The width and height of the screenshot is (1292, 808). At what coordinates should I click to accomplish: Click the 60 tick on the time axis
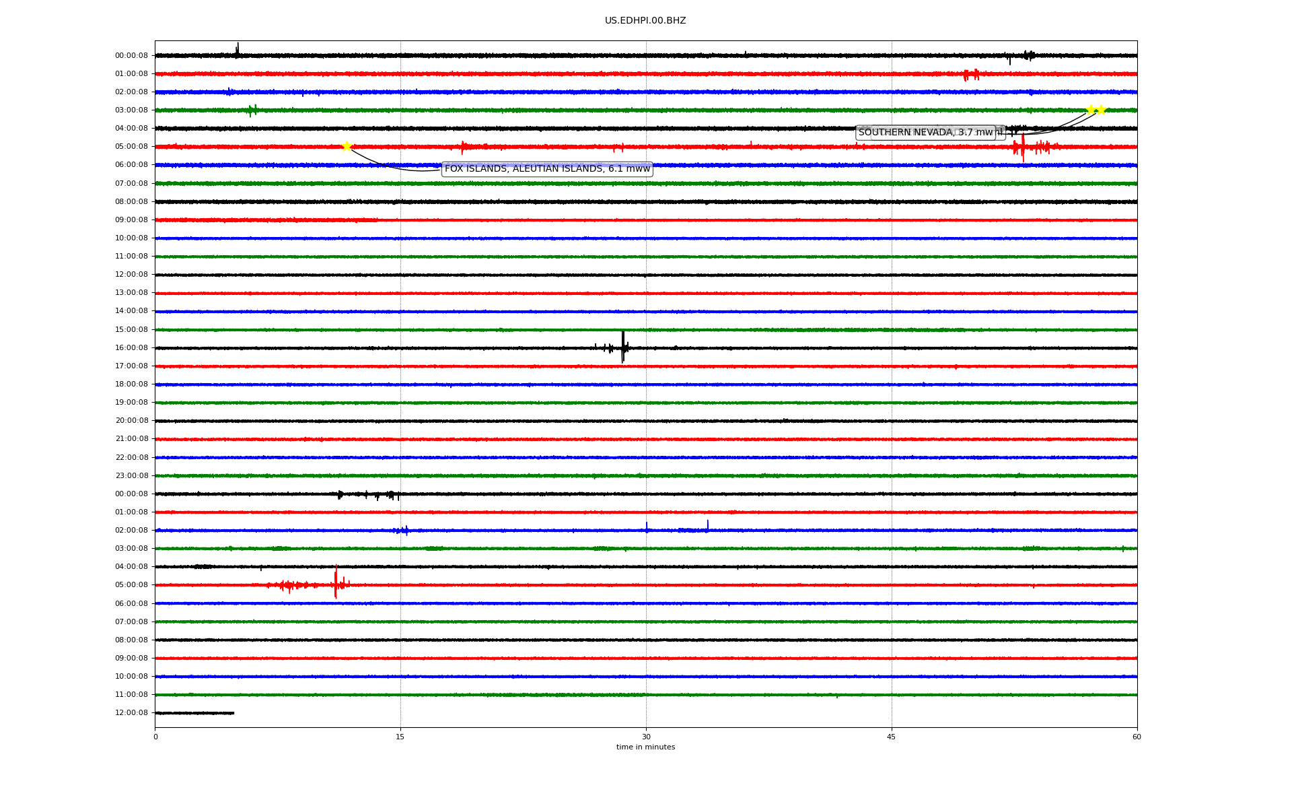[1137, 737]
